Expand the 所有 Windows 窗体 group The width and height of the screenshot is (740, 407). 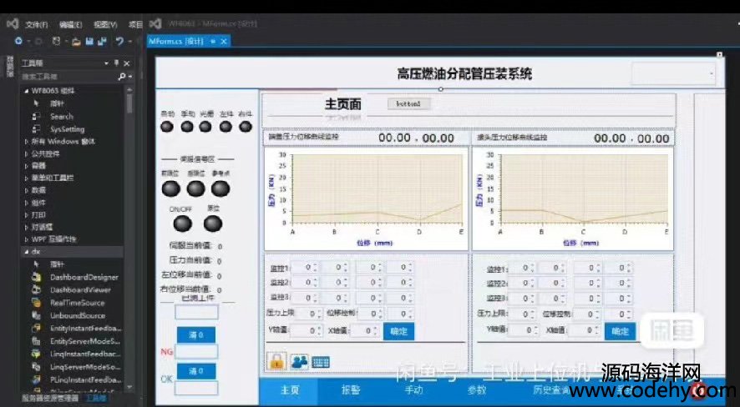[x=26, y=141]
